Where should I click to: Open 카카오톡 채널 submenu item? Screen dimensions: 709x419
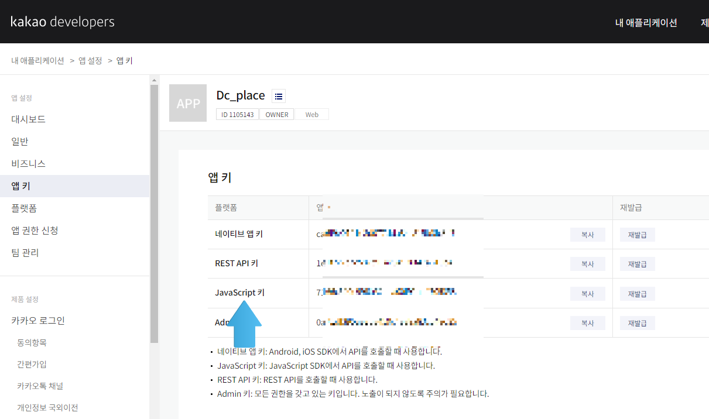tap(40, 386)
